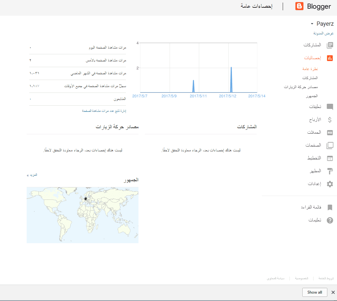Open the Campaigns AD icon
Image resolution: width=337 pixels, height=301 pixels.
coord(330,132)
